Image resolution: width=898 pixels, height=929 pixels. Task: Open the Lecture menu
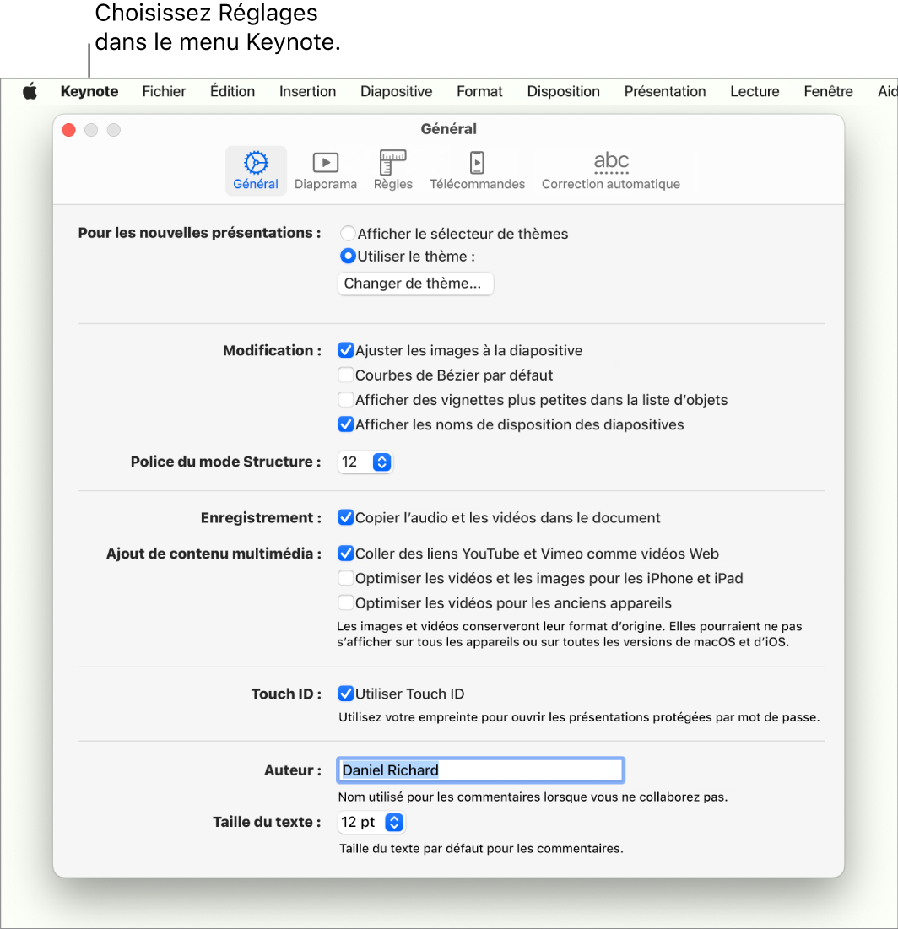[x=755, y=91]
